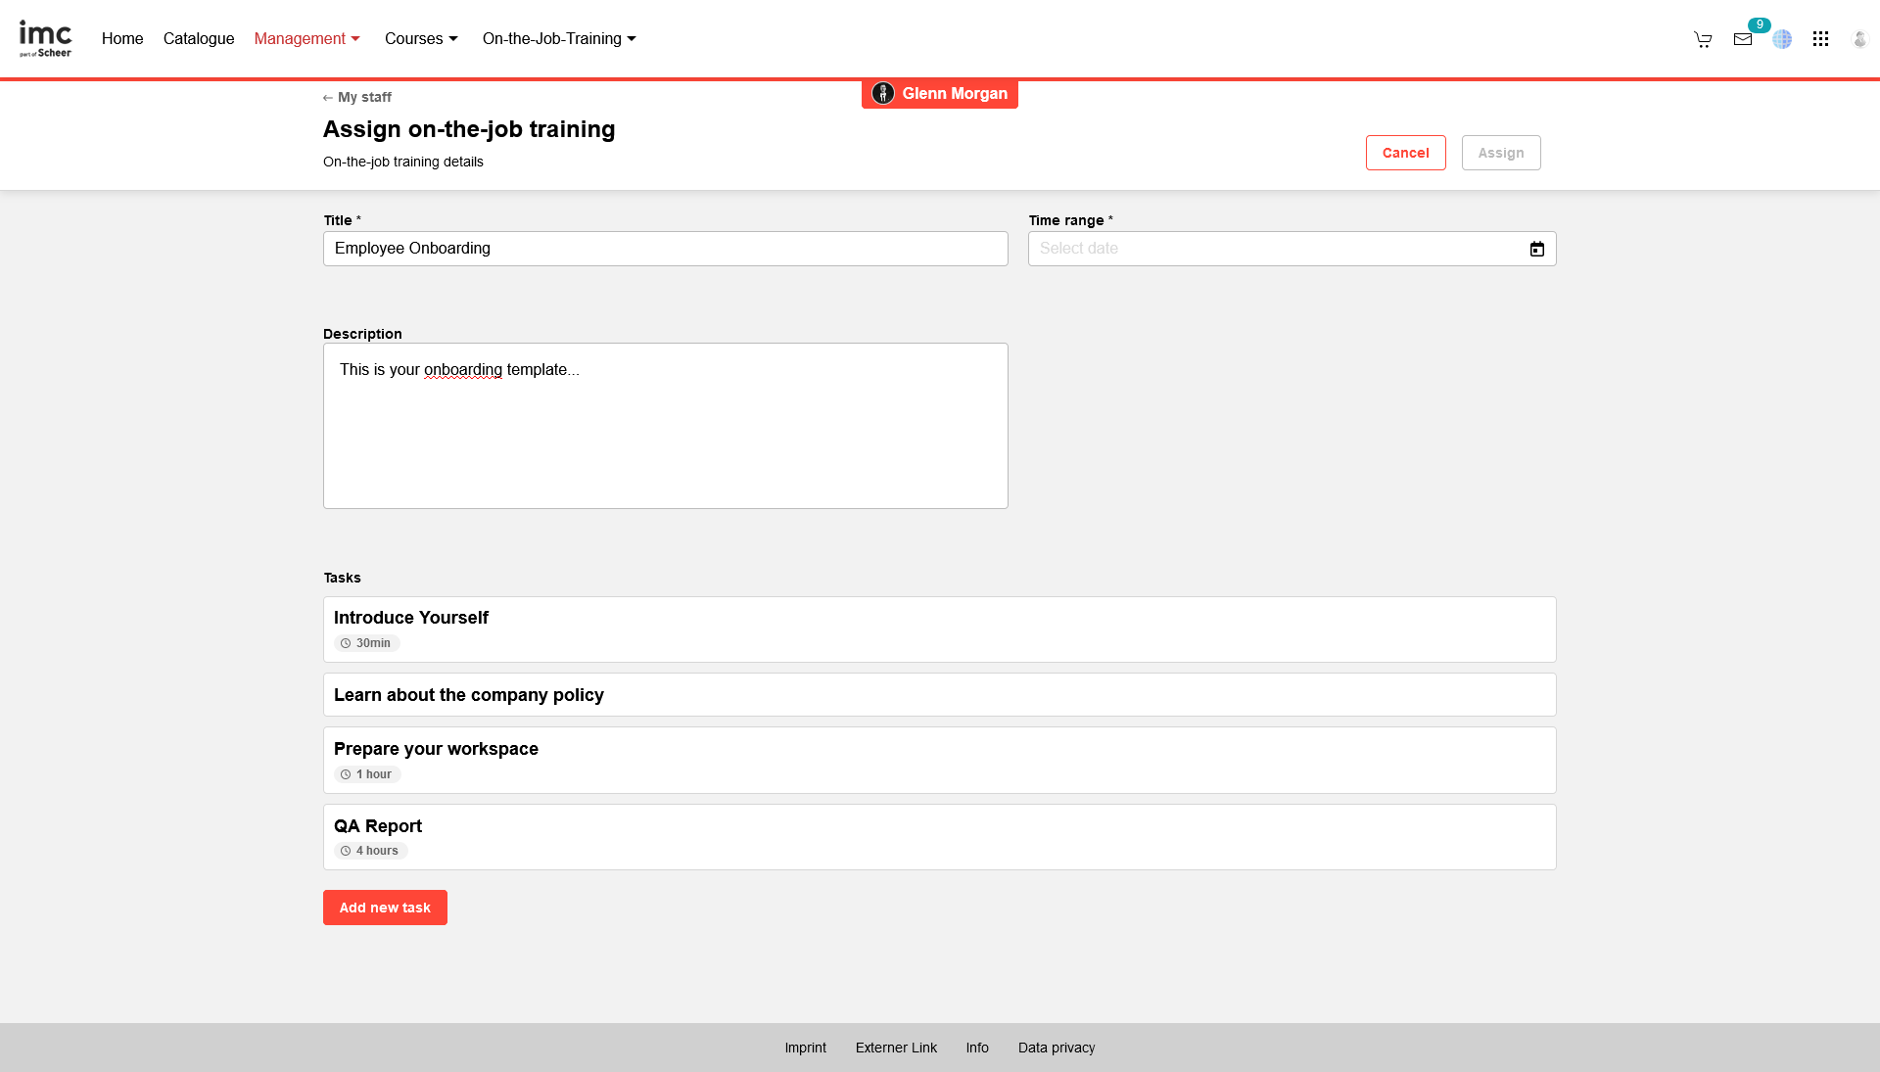The width and height of the screenshot is (1880, 1072).
Task: Open the user profile avatar menu
Action: (1860, 39)
